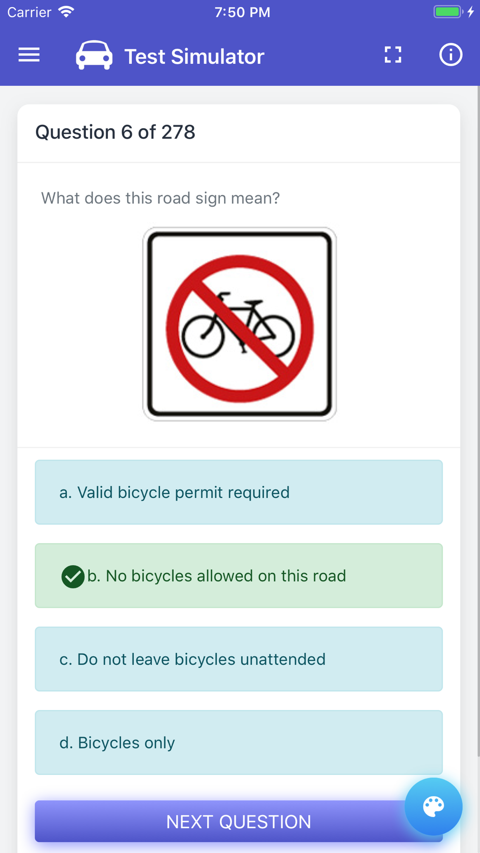
Task: Open the color palette theme button
Action: pyautogui.click(x=433, y=806)
